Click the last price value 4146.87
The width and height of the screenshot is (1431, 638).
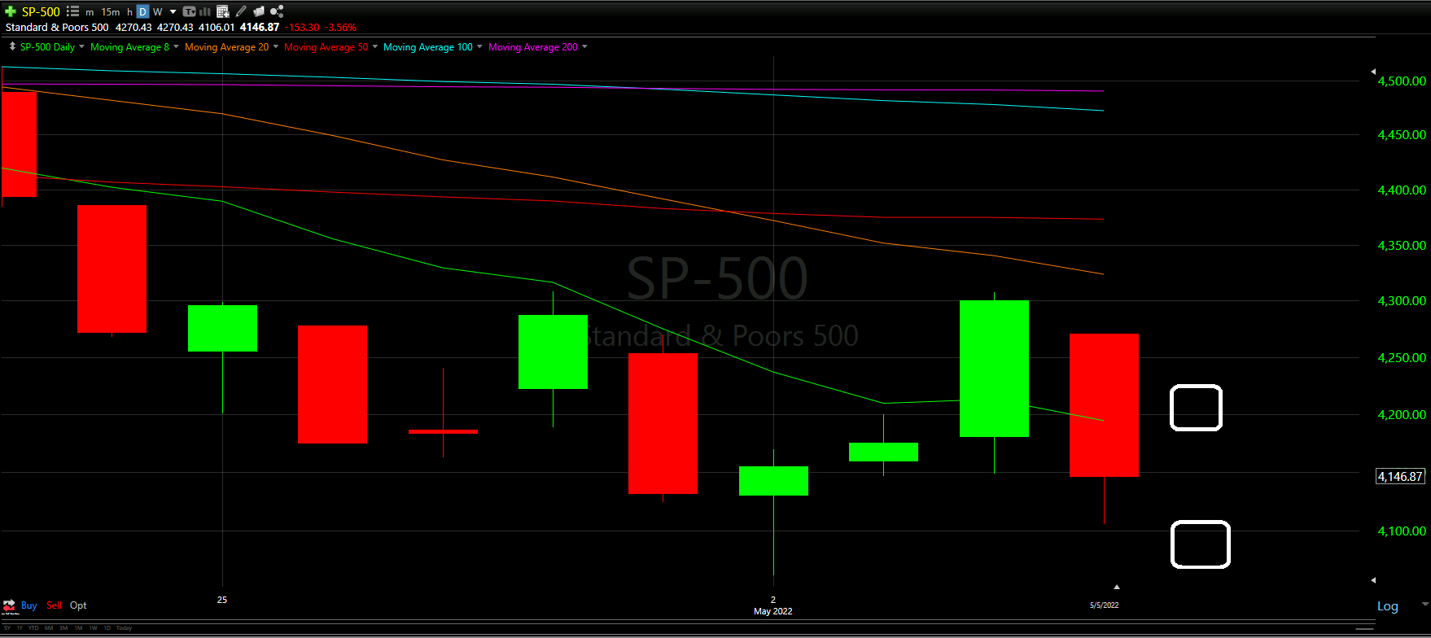(260, 27)
